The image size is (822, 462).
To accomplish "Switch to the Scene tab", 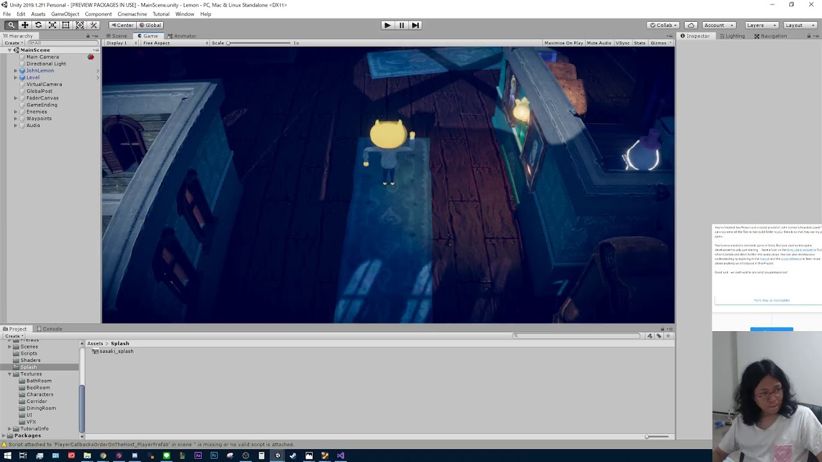I will [117, 36].
